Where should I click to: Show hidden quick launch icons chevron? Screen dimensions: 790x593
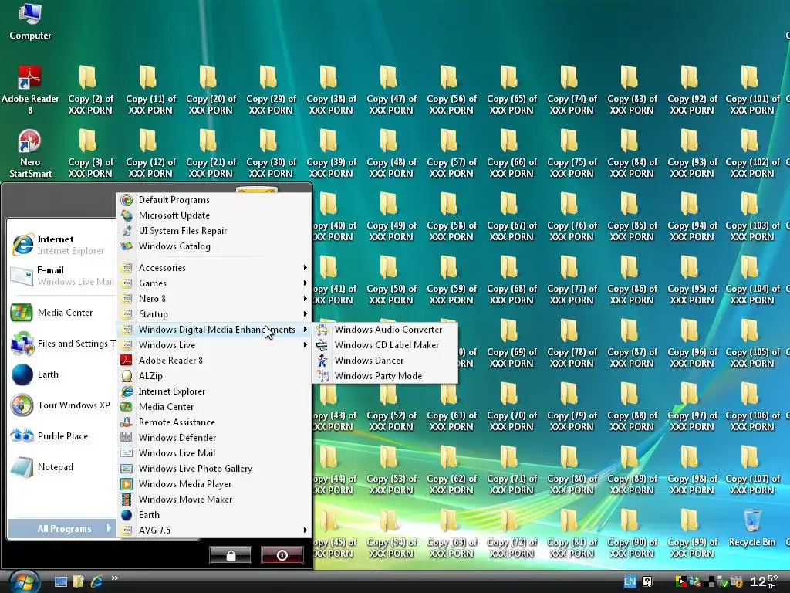pyautogui.click(x=115, y=578)
